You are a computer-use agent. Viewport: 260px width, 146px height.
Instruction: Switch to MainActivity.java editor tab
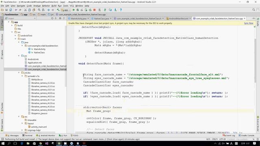pos(78,19)
